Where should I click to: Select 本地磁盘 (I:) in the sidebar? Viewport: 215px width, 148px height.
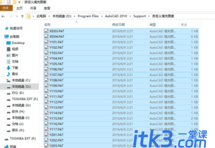(x=21, y=118)
